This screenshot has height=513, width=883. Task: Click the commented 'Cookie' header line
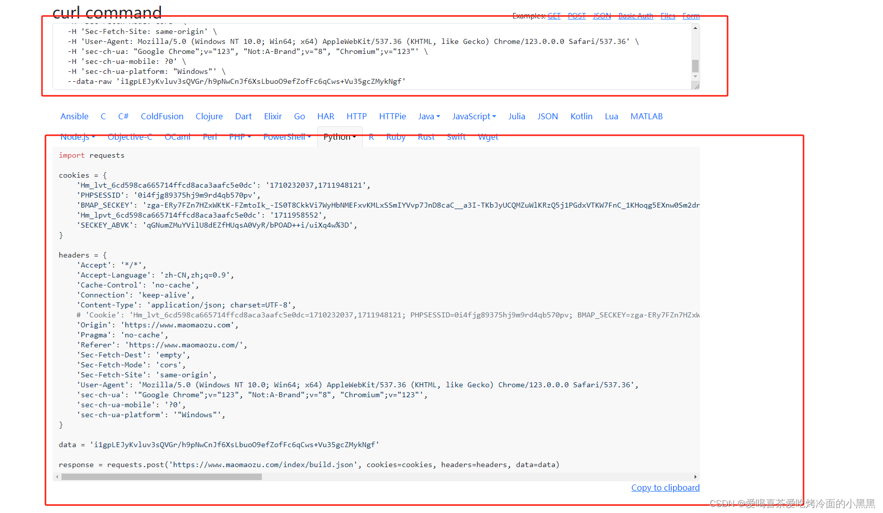(388, 315)
